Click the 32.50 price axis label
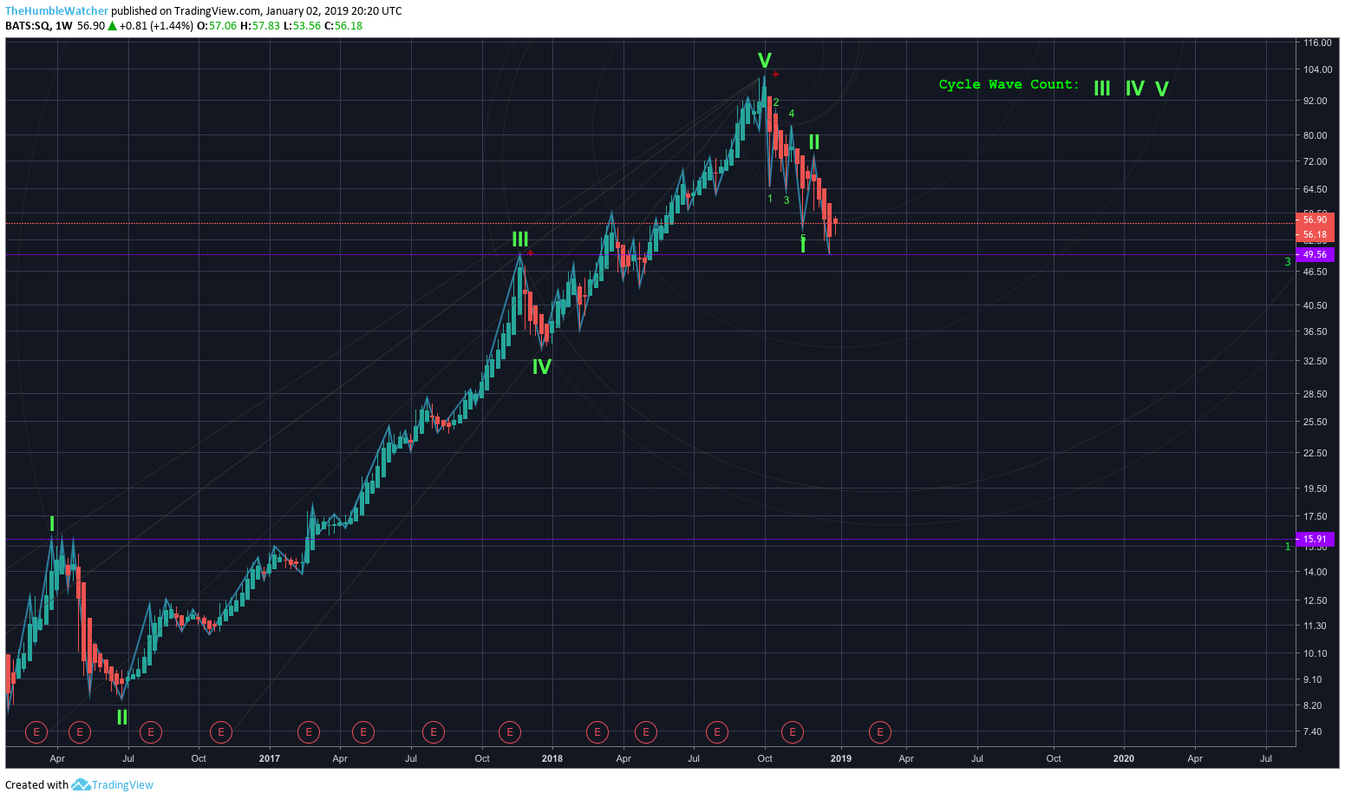 pyautogui.click(x=1315, y=361)
